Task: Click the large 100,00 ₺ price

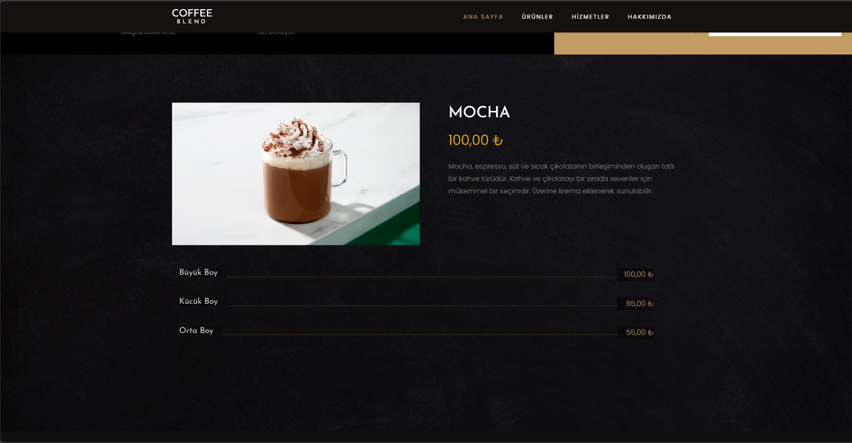Action: pos(475,140)
